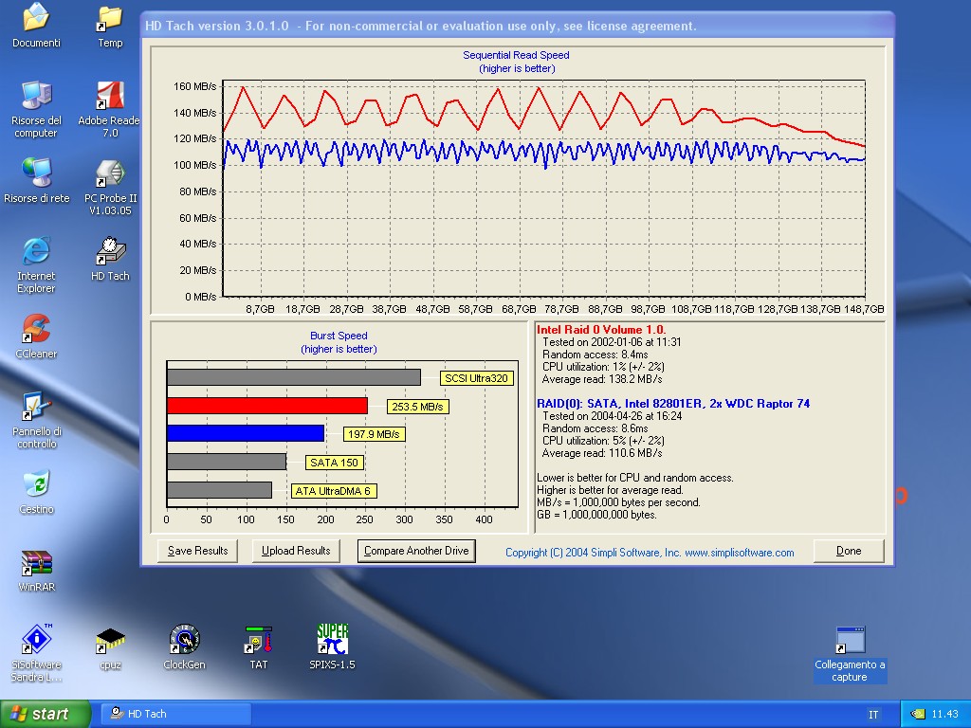Click Tested on 2004-04-26 at 16:24

click(612, 416)
